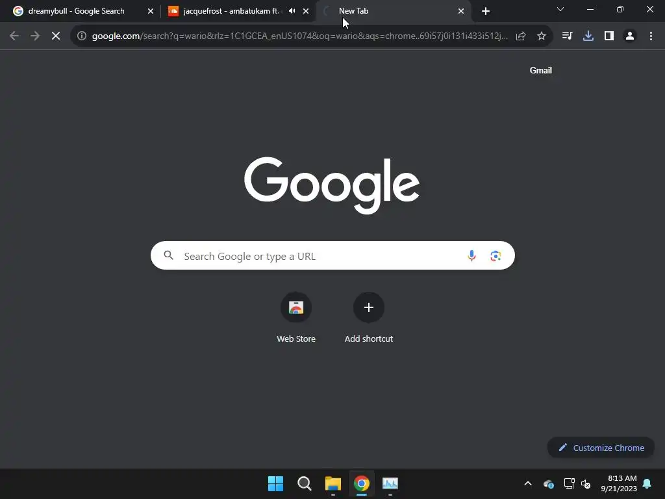Open the clock showing 8:13 AM
This screenshot has width=665, height=499.
pyautogui.click(x=619, y=483)
